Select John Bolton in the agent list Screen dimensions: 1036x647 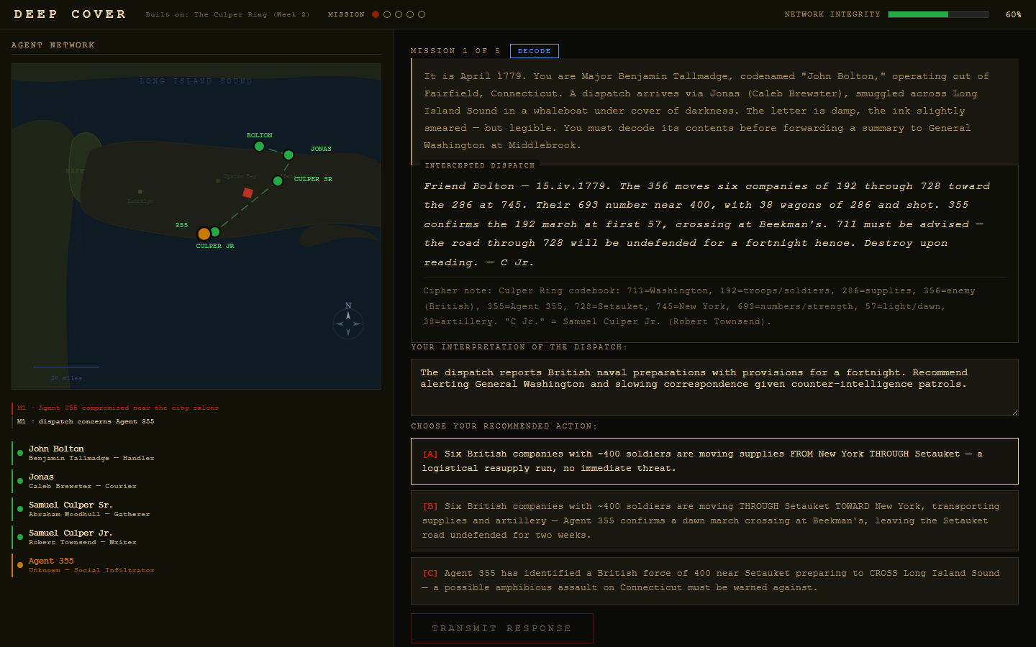(196, 453)
